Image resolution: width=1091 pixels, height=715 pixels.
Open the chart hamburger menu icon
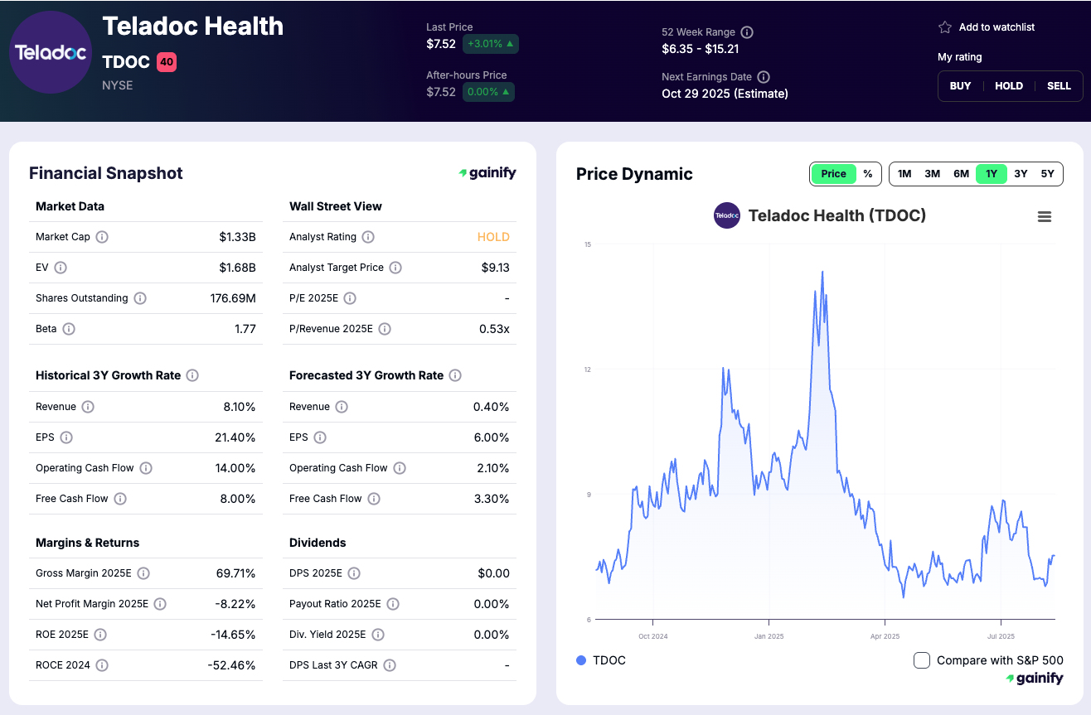pyautogui.click(x=1045, y=216)
